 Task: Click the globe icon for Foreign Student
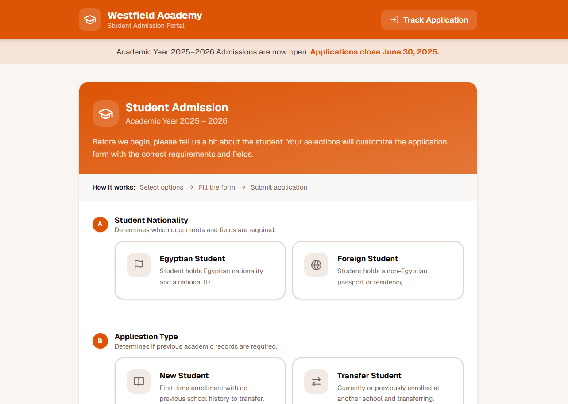pos(316,265)
